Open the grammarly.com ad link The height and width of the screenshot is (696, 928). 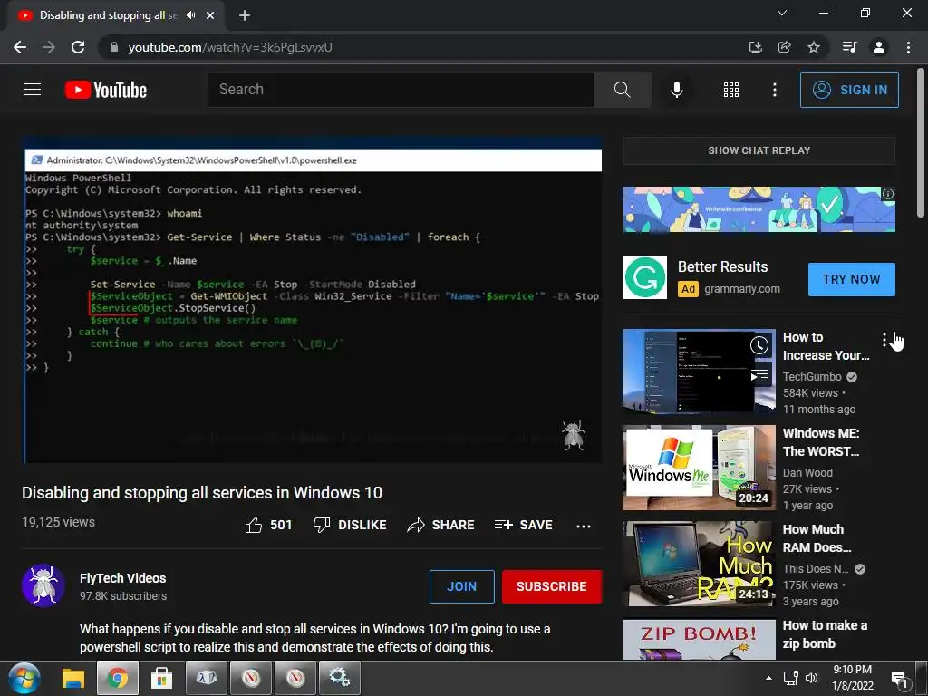742,289
